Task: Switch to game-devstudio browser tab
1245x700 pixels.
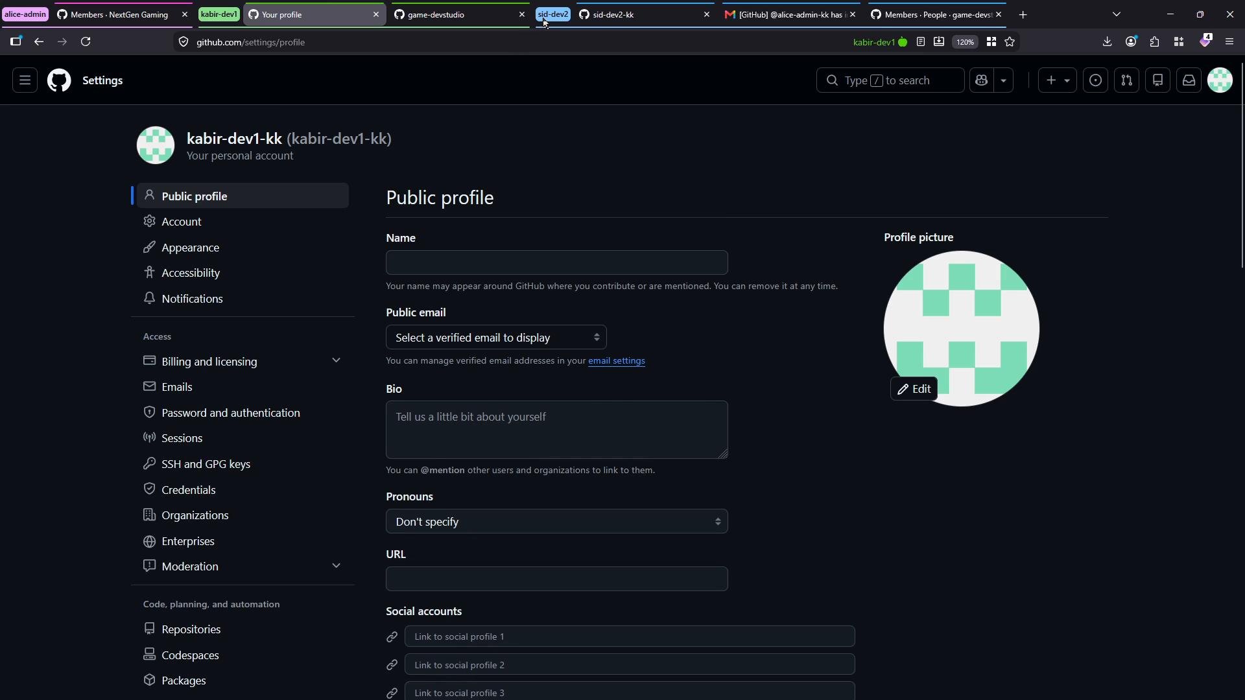Action: (x=459, y=14)
